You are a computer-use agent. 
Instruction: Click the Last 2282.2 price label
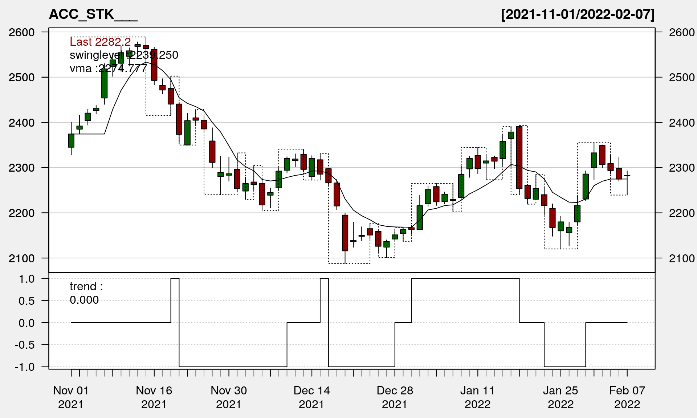[100, 42]
